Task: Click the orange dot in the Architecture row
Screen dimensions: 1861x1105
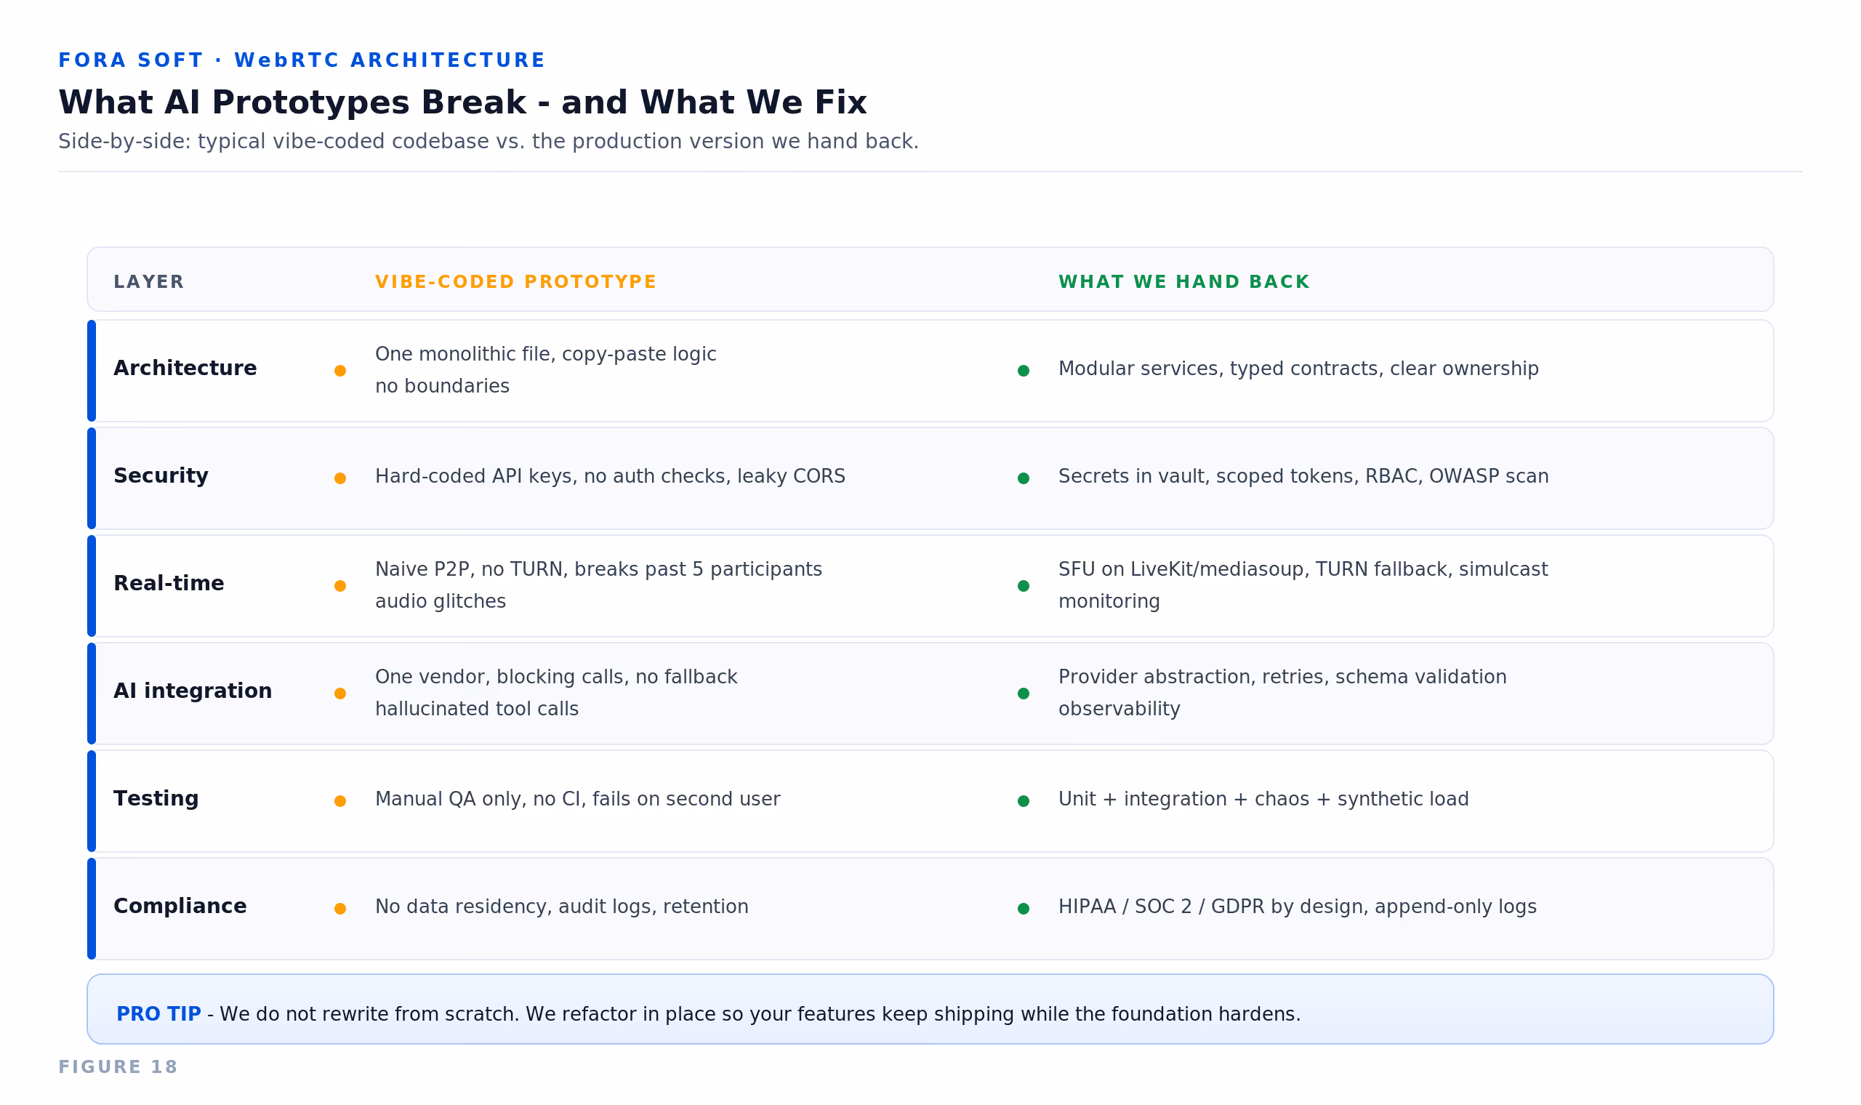Action: pos(340,371)
